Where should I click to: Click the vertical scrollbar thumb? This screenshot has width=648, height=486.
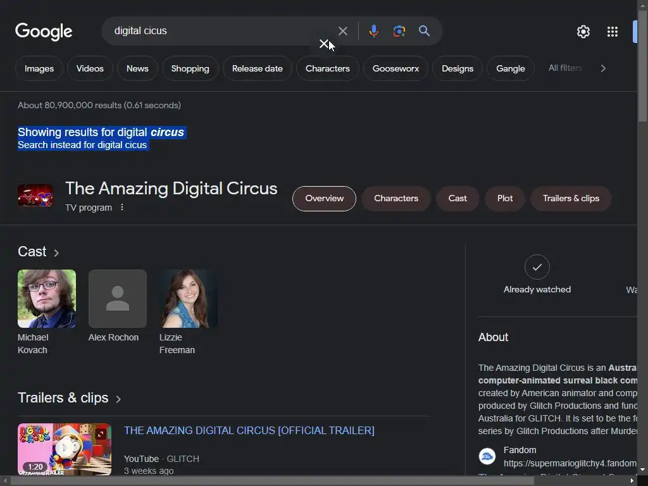click(x=642, y=66)
